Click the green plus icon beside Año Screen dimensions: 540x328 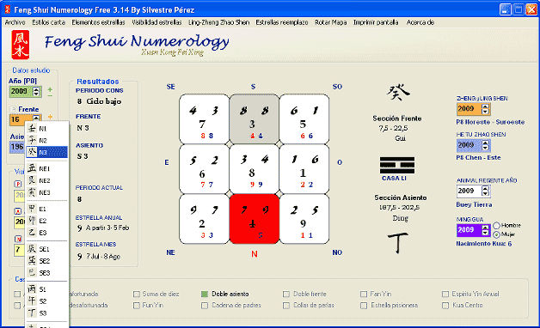tap(50, 90)
